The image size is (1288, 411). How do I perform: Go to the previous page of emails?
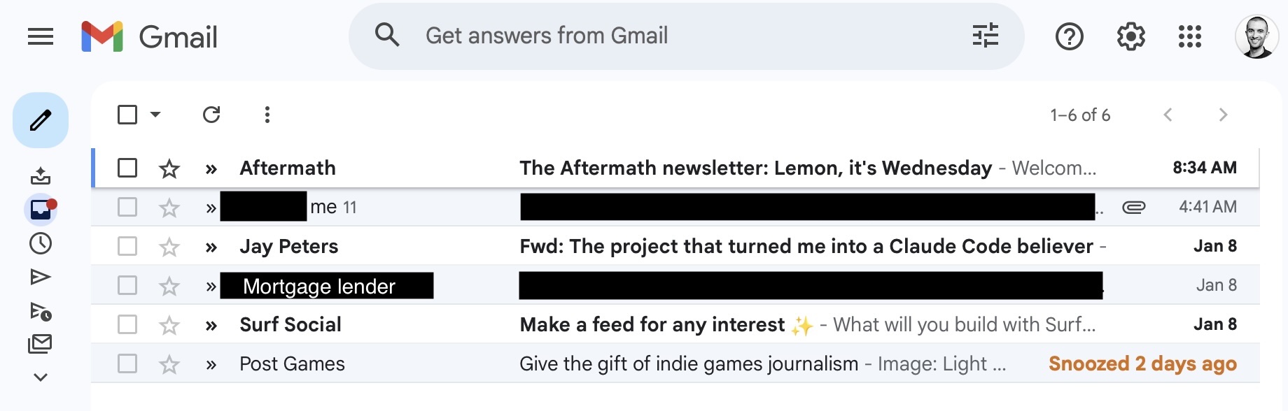point(1168,114)
